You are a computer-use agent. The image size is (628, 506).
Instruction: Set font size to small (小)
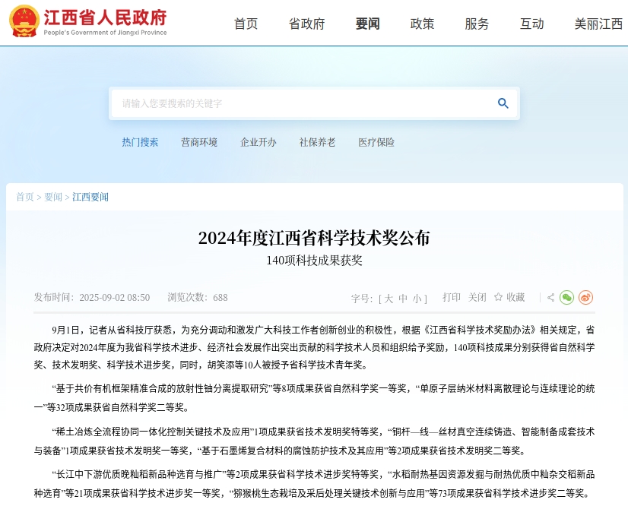[x=417, y=299]
